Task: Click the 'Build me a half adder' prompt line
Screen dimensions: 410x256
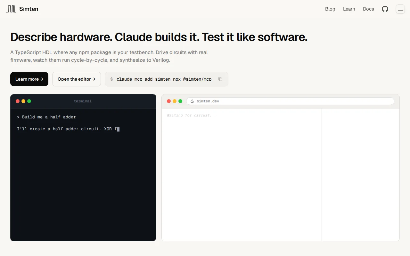Action: [x=46, y=117]
